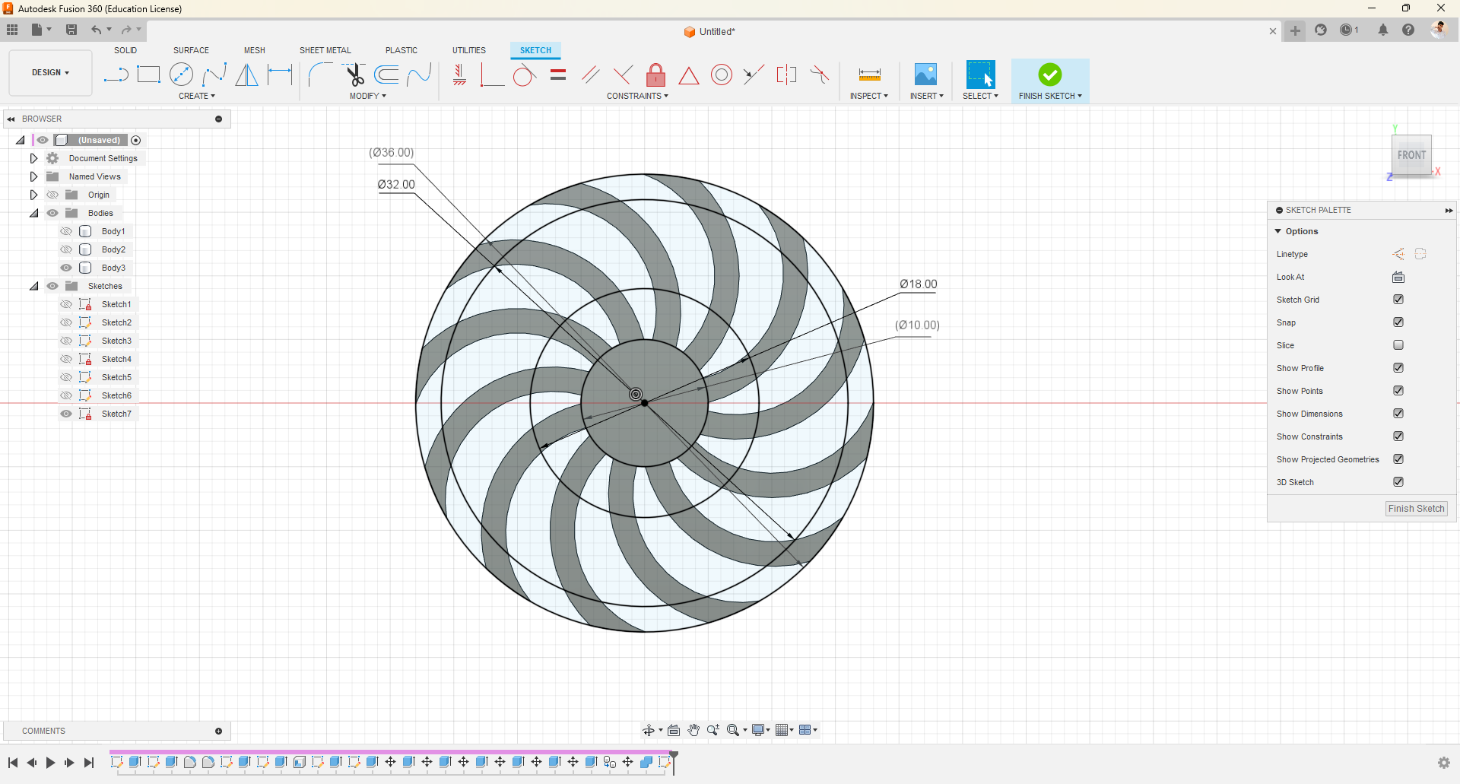Uncheck the Sketch Grid checkbox
The width and height of the screenshot is (1460, 784).
[1398, 300]
